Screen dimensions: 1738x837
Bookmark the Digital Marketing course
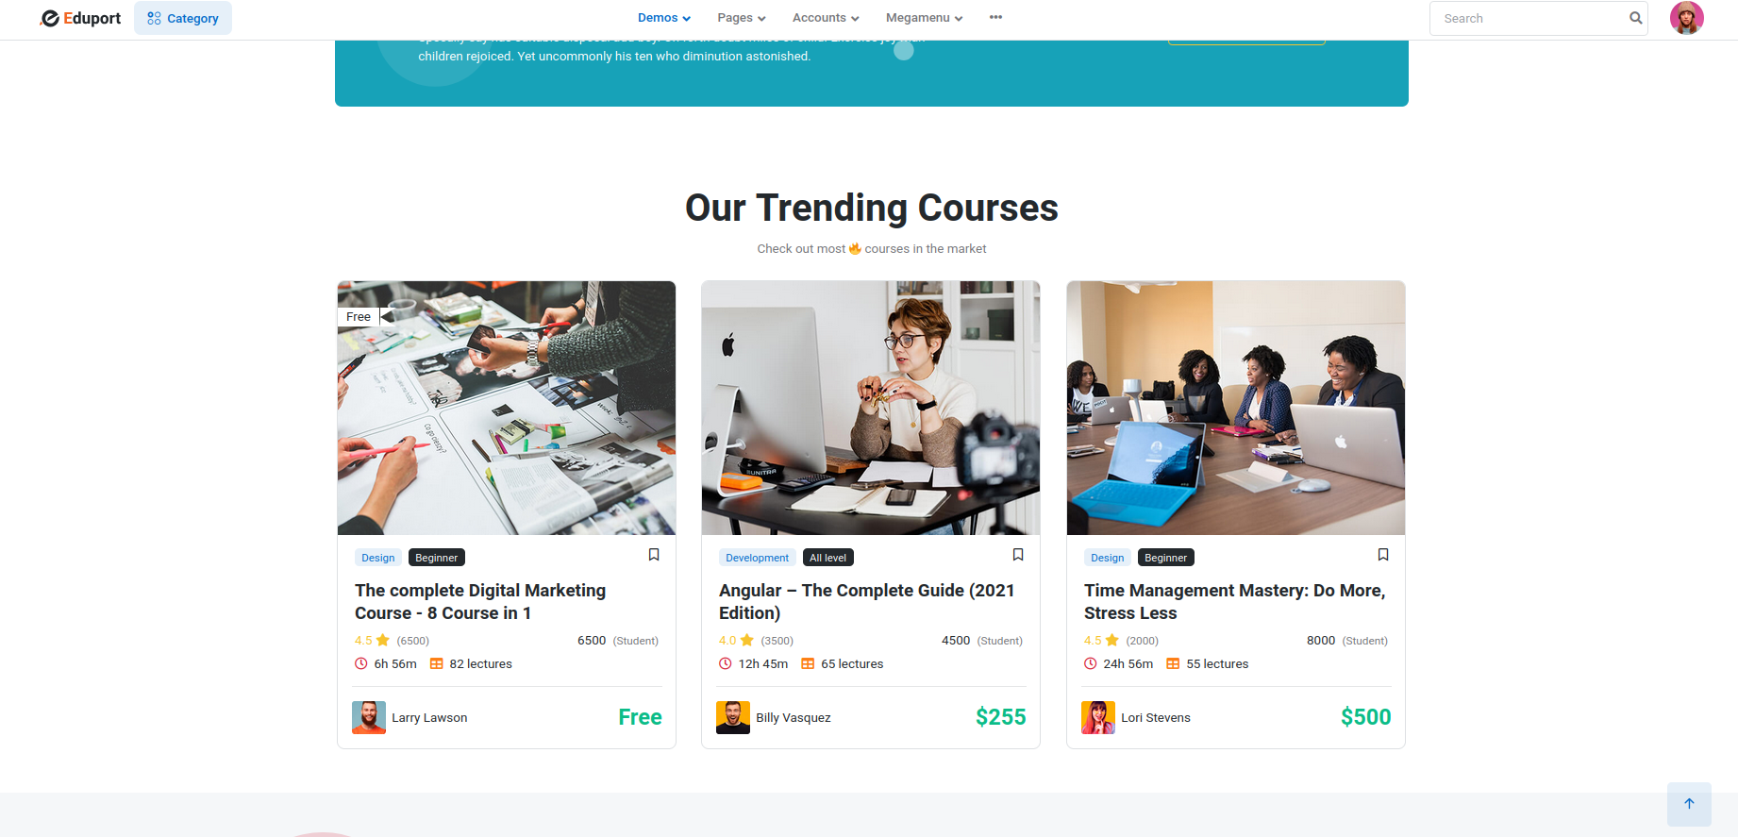[x=654, y=555]
